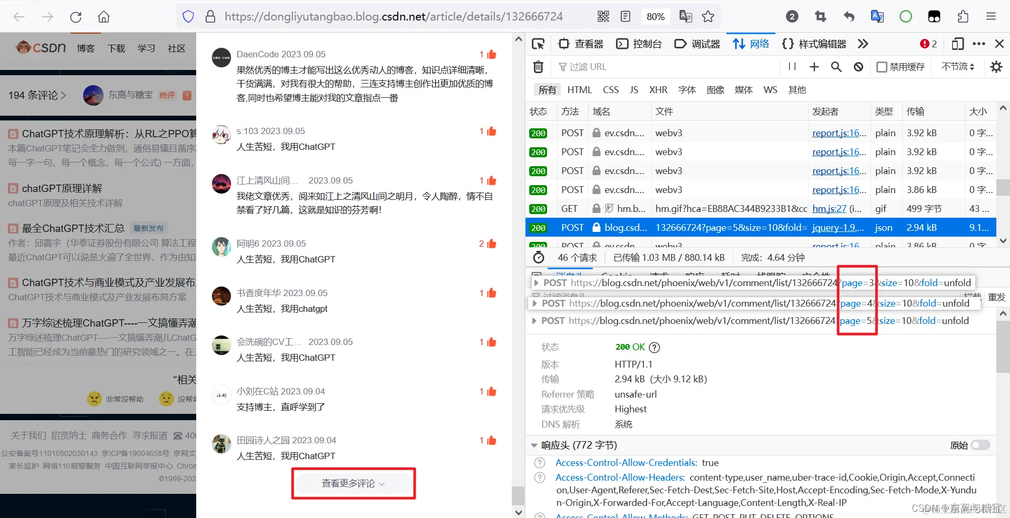1010x518 pixels.
Task: Open the network request search icon
Action: (836, 67)
